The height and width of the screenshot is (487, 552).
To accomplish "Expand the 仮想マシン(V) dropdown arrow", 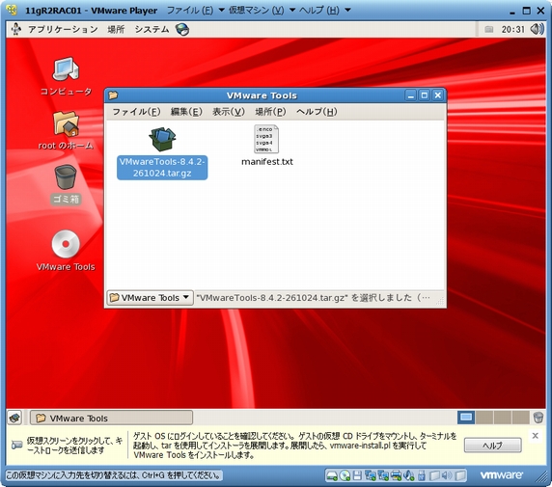I will (x=291, y=10).
